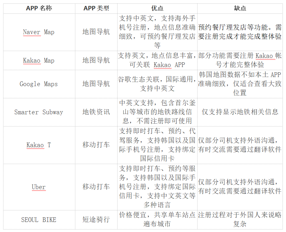Select the "Uber" cell
Viewport: 286px width, 232px height.
[39, 187]
